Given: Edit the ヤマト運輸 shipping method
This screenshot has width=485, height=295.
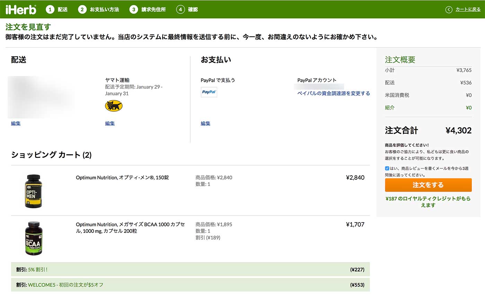Looking at the screenshot, I should pyautogui.click(x=110, y=123).
